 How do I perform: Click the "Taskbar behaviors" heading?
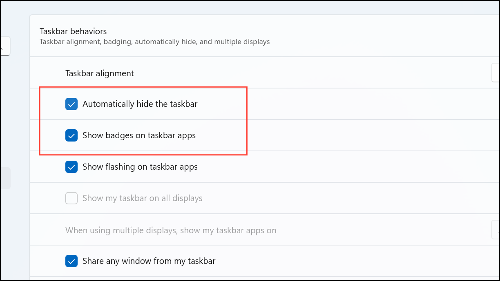(73, 31)
